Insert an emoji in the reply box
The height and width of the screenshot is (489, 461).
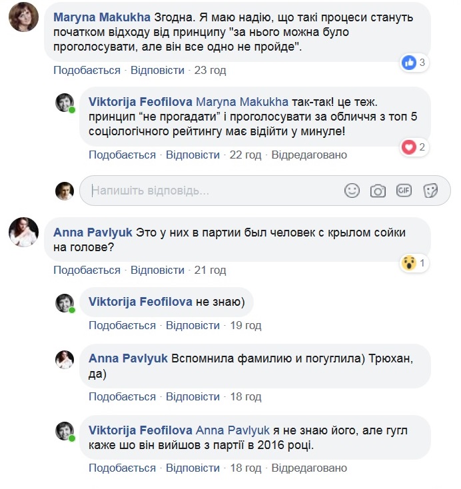pos(352,191)
